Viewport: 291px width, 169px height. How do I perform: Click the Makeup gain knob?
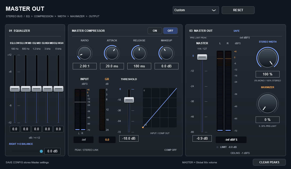[x=167, y=53]
